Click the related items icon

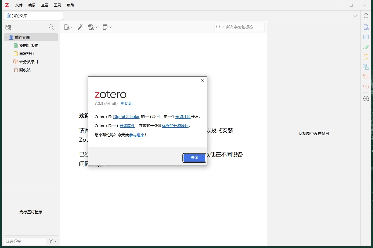pos(366,87)
